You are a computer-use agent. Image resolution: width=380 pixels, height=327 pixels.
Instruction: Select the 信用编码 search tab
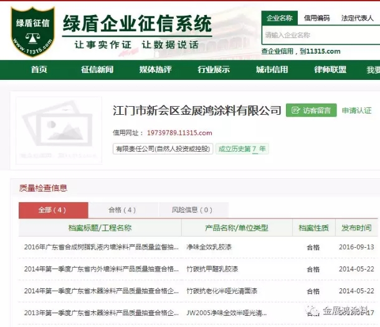point(316,18)
